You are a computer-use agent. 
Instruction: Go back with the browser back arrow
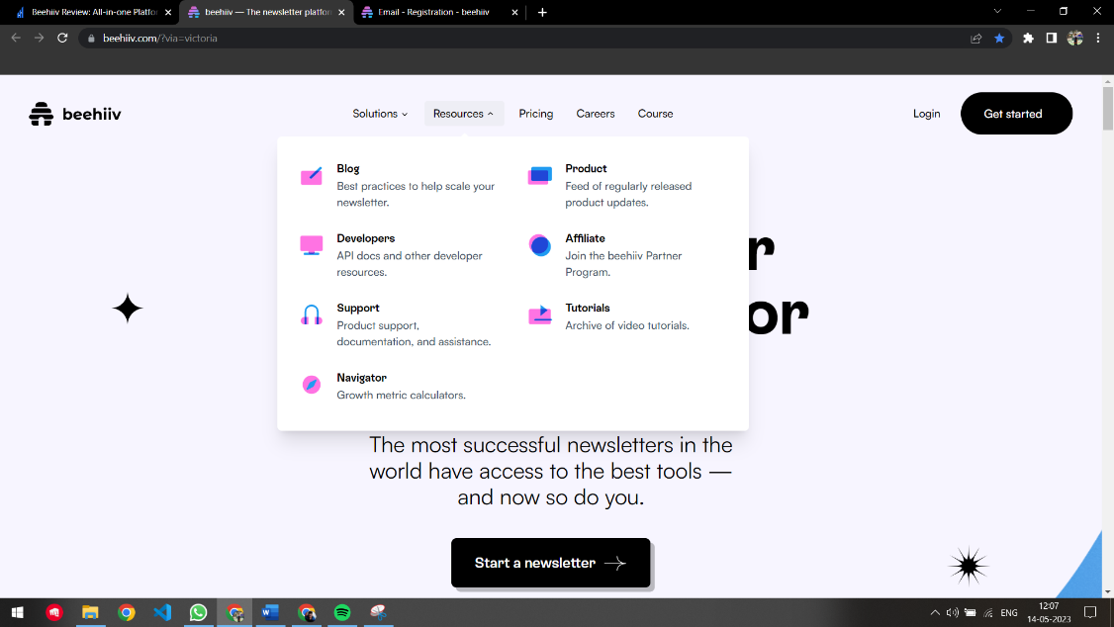pyautogui.click(x=16, y=39)
